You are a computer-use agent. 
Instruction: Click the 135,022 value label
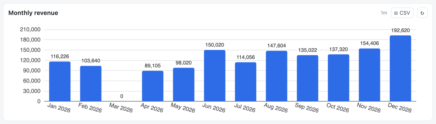[x=307, y=50]
